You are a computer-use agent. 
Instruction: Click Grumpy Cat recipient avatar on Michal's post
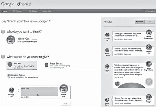149,97
